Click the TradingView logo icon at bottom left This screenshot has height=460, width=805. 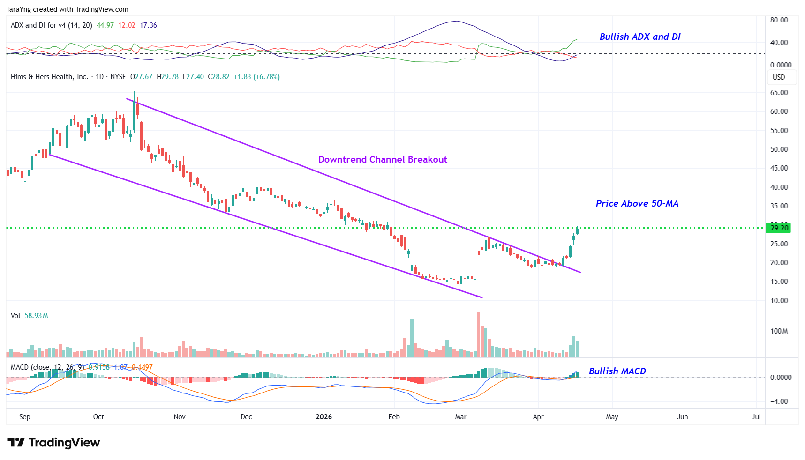(15, 442)
